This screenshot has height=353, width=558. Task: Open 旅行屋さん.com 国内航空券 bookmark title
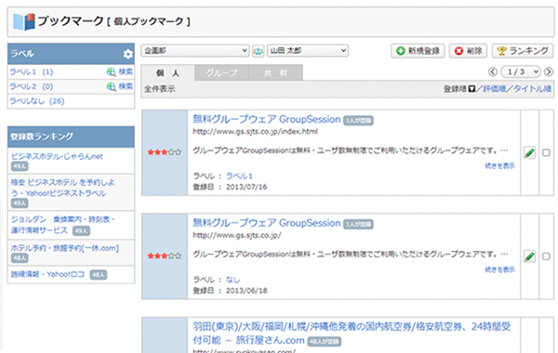352,333
